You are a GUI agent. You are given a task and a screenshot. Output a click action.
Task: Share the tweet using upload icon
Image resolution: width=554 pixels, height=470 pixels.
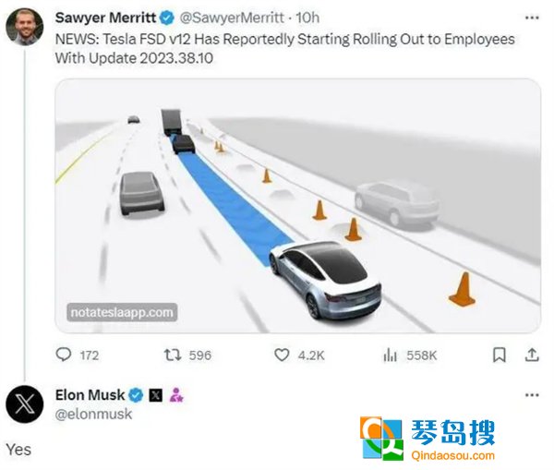(532, 355)
